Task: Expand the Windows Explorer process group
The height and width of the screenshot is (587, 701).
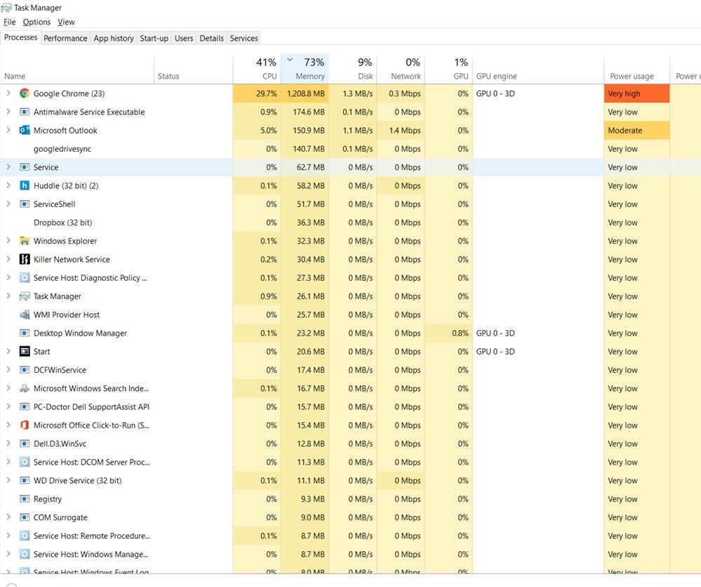Action: tap(8, 240)
